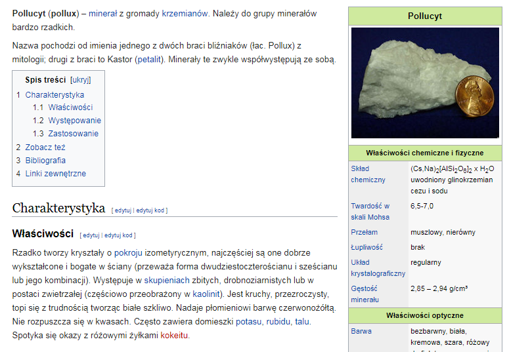Open 'Gęstość minerału' infobox link
The height and width of the screenshot is (352, 509).
pos(365,294)
